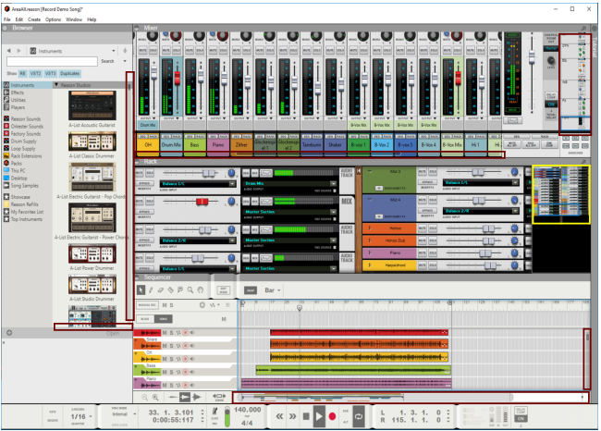The image size is (601, 431).
Task: Solo the OH track in sequencer
Action: (x=171, y=359)
